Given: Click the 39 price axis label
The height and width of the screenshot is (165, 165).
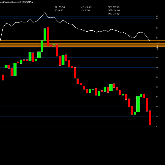Looking at the screenshot, I should click(157, 67).
